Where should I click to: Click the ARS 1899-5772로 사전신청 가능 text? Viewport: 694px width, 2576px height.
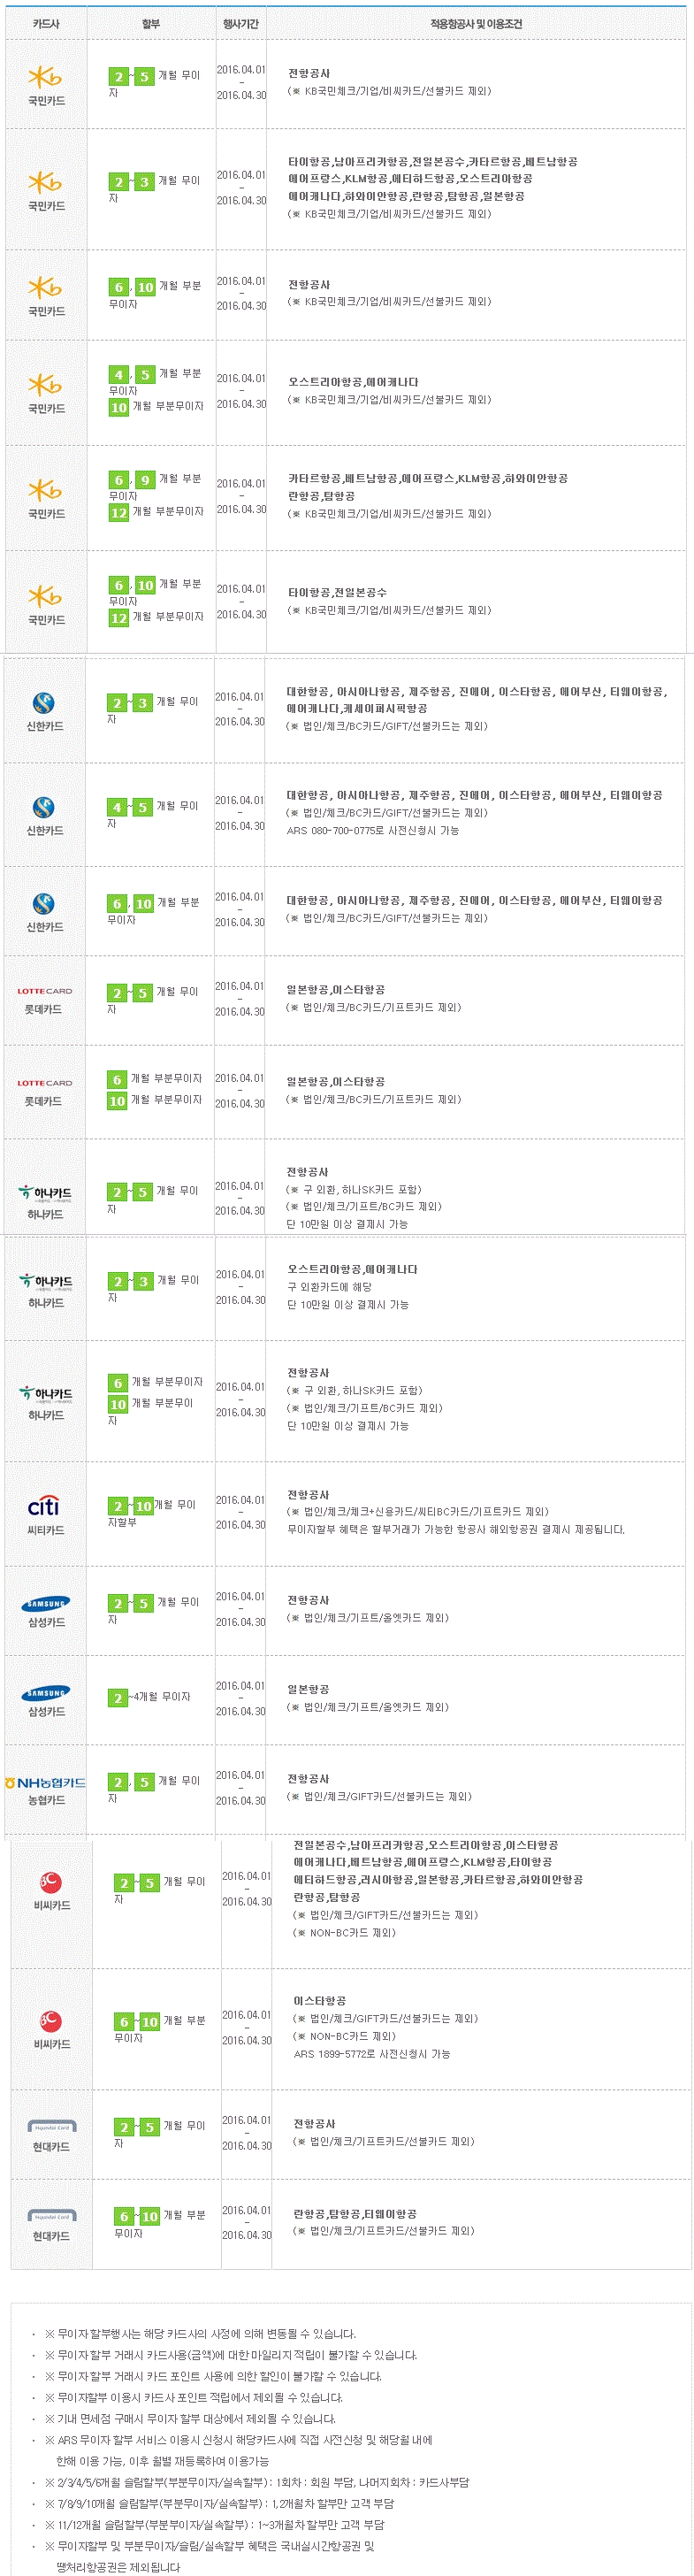click(x=372, y=2054)
